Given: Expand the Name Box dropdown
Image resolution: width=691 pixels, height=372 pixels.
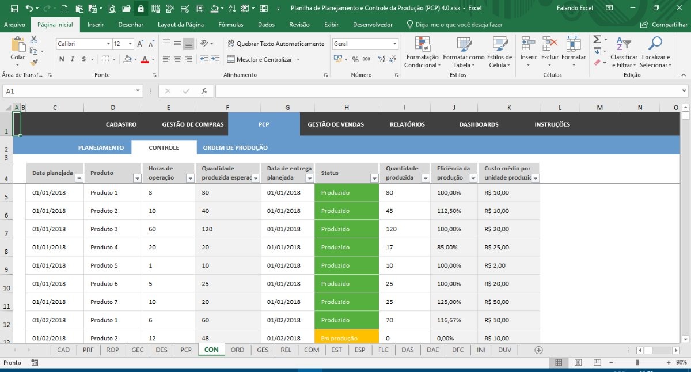Looking at the screenshot, I should pos(138,91).
